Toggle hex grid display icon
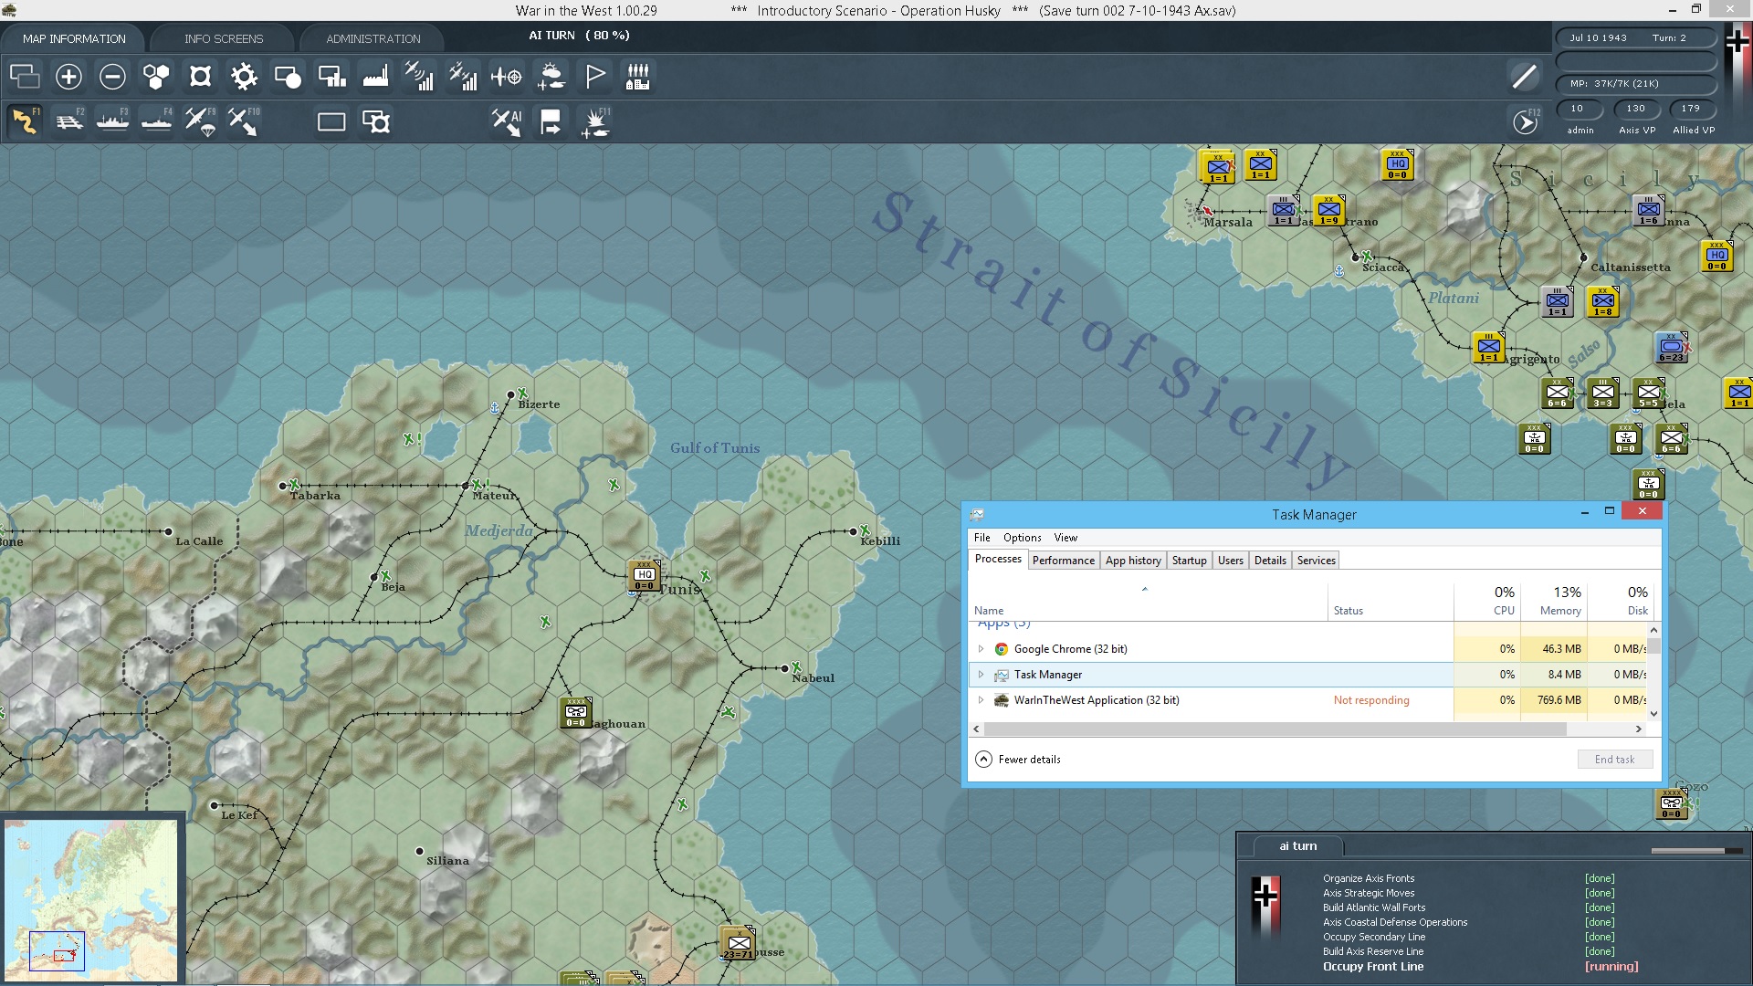The image size is (1753, 986). pyautogui.click(x=156, y=77)
